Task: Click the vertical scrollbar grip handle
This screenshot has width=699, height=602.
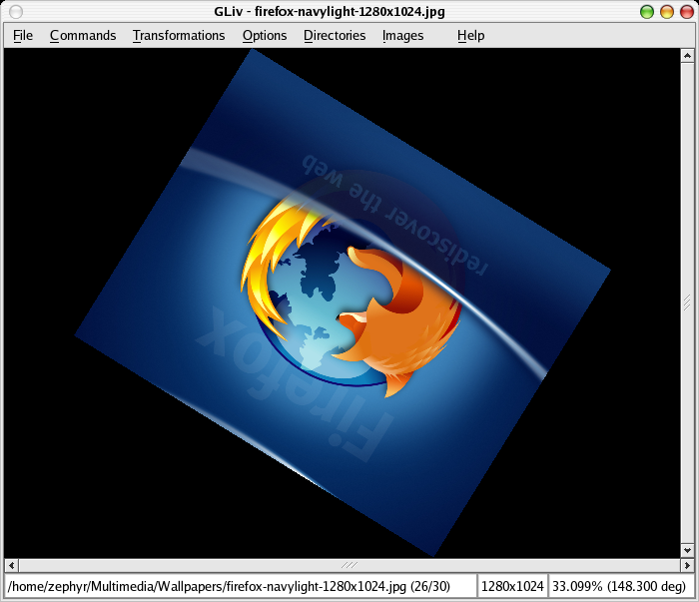Action: tap(687, 301)
